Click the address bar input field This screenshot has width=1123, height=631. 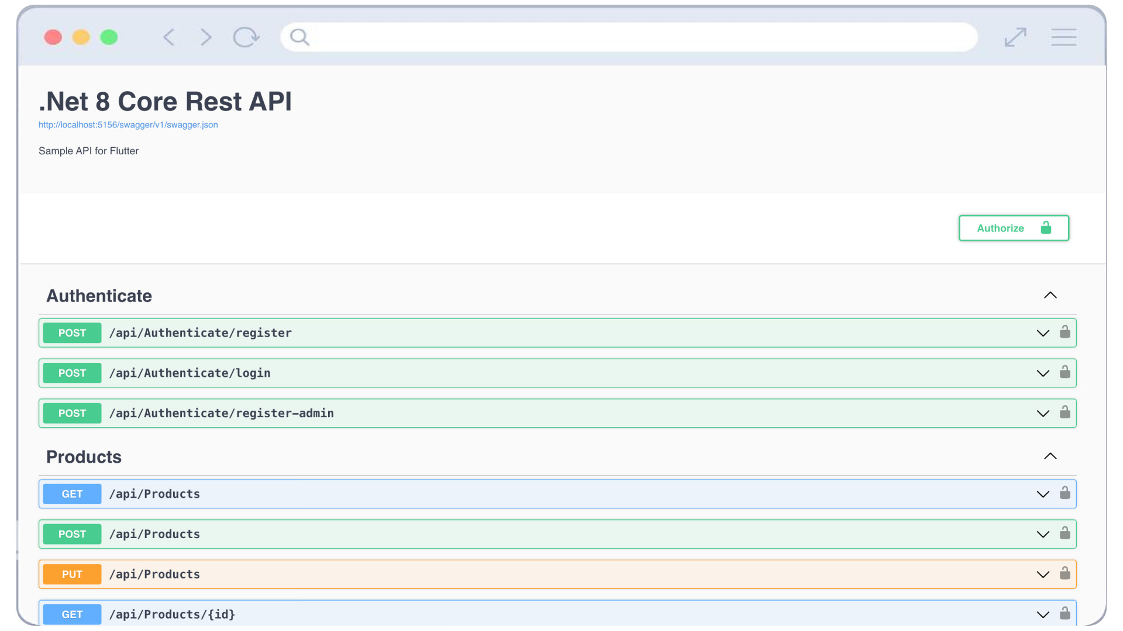tap(629, 37)
